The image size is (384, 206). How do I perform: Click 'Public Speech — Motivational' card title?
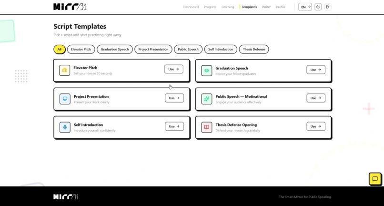tap(241, 96)
